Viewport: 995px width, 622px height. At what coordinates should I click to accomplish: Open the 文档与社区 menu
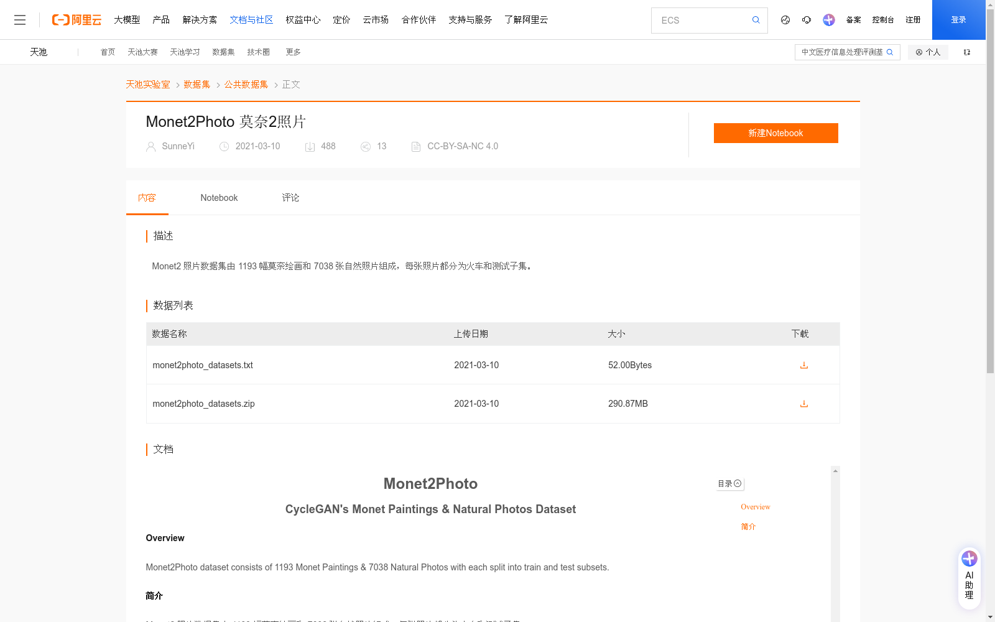point(251,20)
